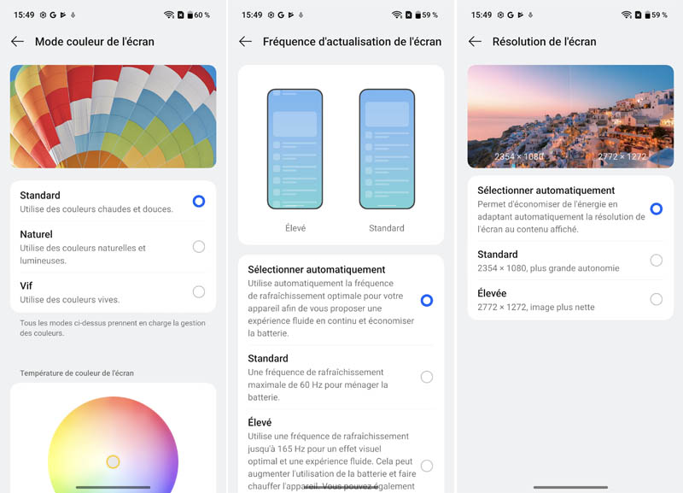The width and height of the screenshot is (683, 493).
Task: Select Vif color mode radio button
Action: [x=199, y=291]
